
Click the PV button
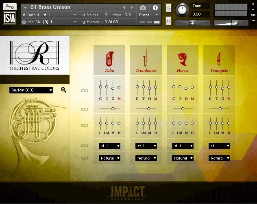click(x=253, y=21)
